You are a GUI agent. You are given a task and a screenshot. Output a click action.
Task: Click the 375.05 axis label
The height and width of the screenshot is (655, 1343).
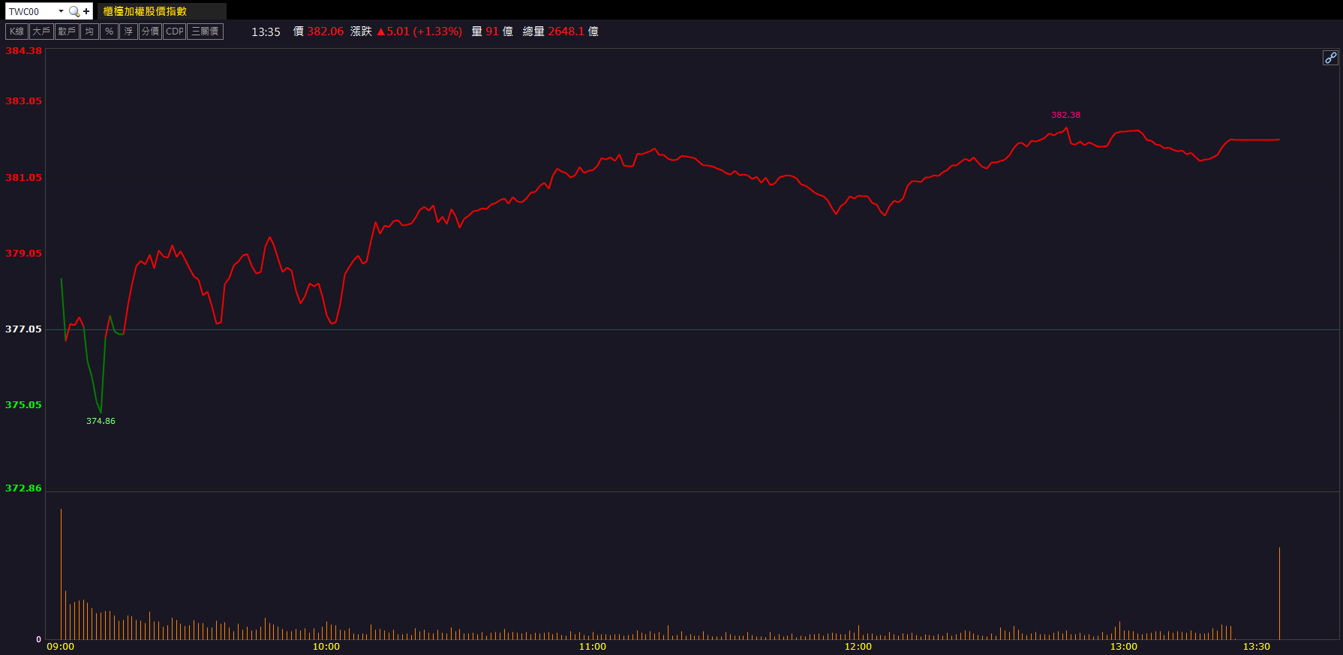[23, 405]
